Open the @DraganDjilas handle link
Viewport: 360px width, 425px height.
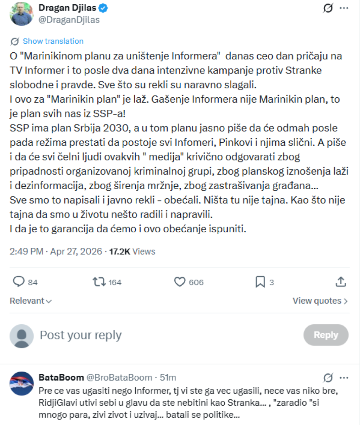click(69, 20)
